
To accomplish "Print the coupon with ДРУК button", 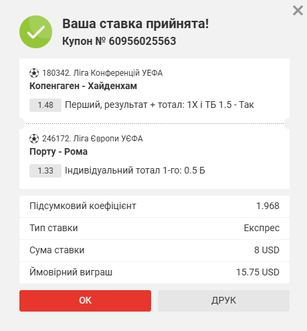I will pos(223,301).
